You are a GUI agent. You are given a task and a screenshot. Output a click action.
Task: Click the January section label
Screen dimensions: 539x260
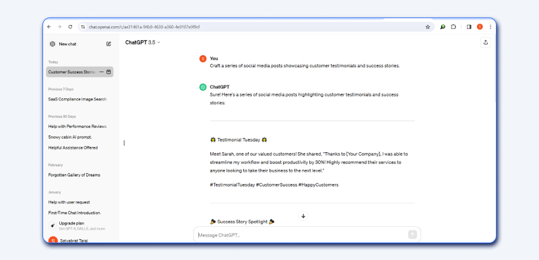tap(55, 193)
